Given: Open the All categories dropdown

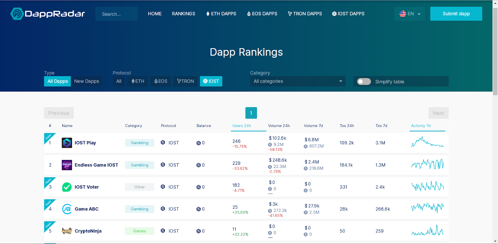Looking at the screenshot, I should [298, 81].
